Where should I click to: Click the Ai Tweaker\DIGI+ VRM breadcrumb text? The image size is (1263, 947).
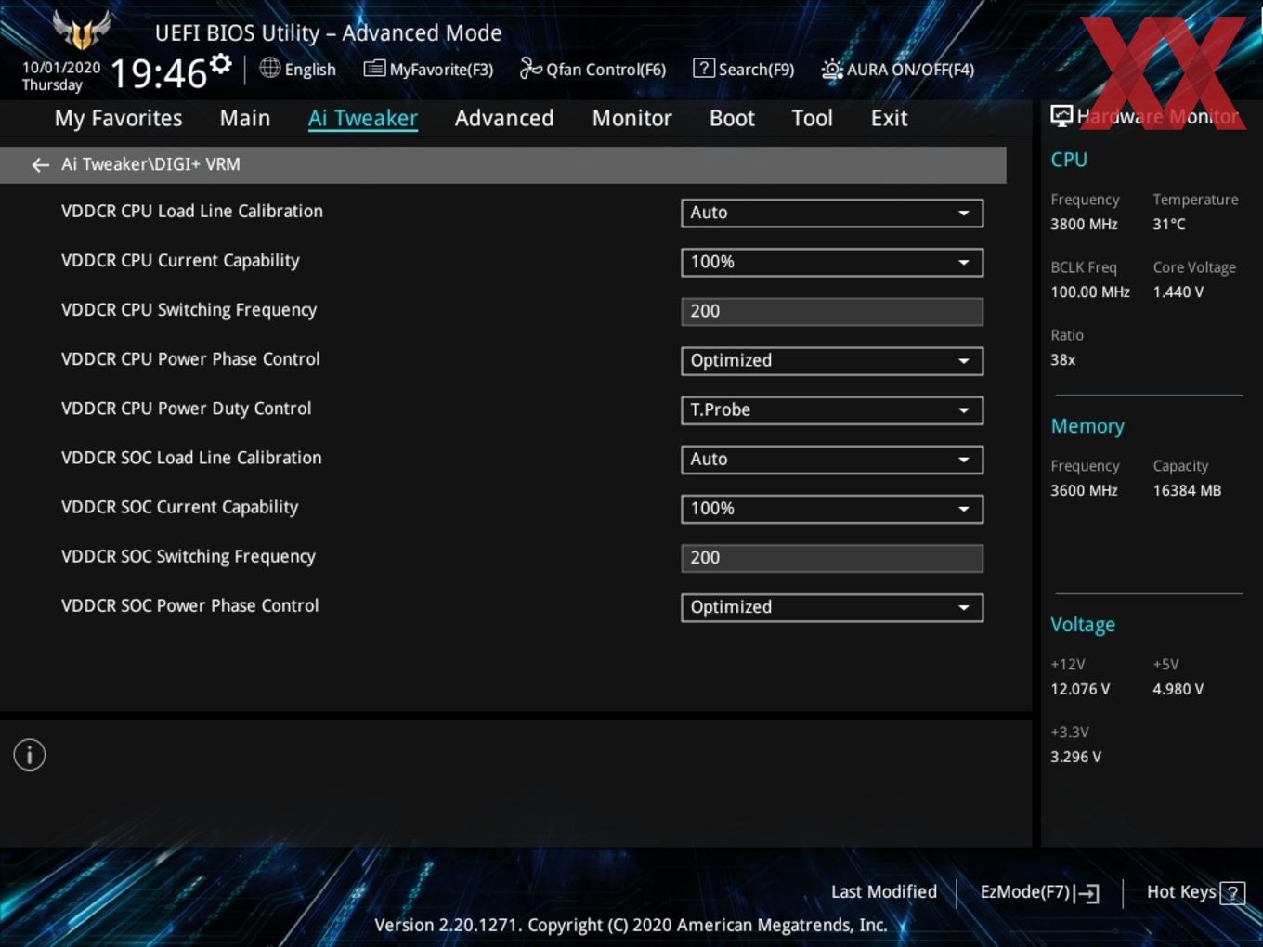[150, 164]
